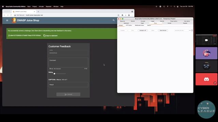
Task: Click the browser address bar URL
Action: (34, 15)
